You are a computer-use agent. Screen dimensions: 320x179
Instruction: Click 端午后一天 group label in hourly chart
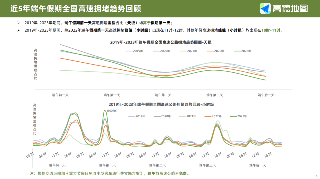pos(257,165)
